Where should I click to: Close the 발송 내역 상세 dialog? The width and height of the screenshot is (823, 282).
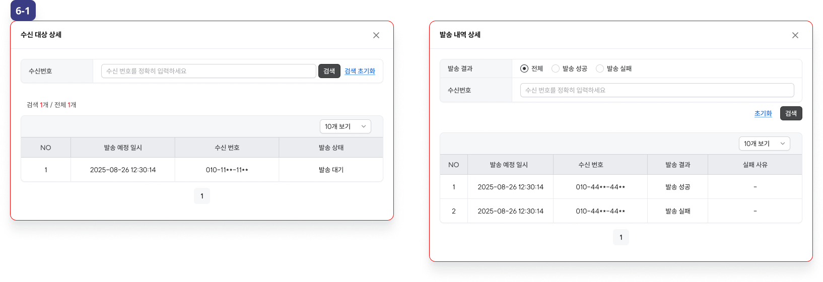(795, 35)
